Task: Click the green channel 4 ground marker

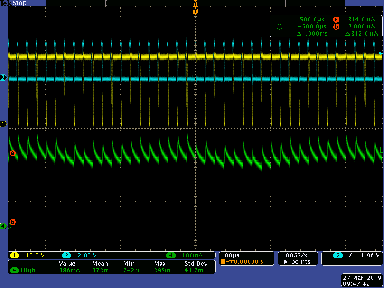Action: tap(3, 226)
